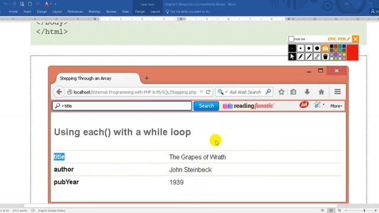Click the red Ask logo icon
The width and height of the screenshot is (379, 213).
(x=304, y=105)
